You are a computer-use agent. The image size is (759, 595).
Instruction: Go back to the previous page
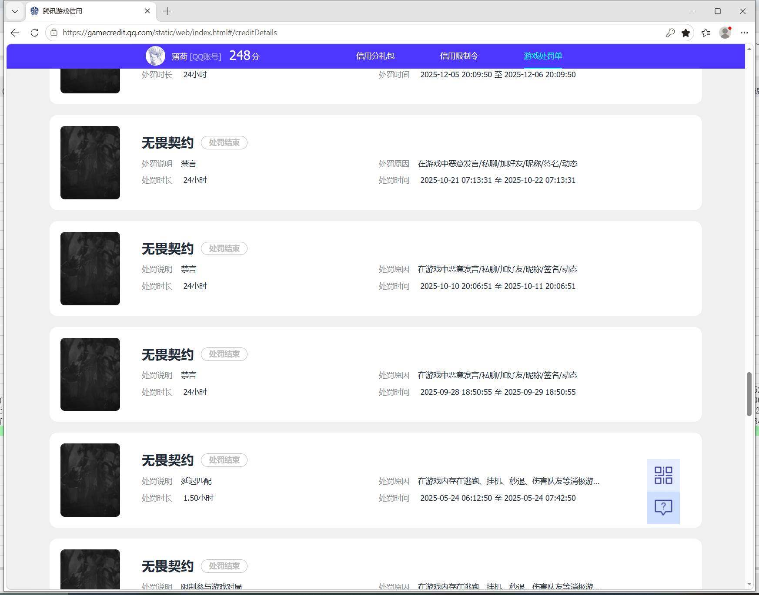(15, 33)
